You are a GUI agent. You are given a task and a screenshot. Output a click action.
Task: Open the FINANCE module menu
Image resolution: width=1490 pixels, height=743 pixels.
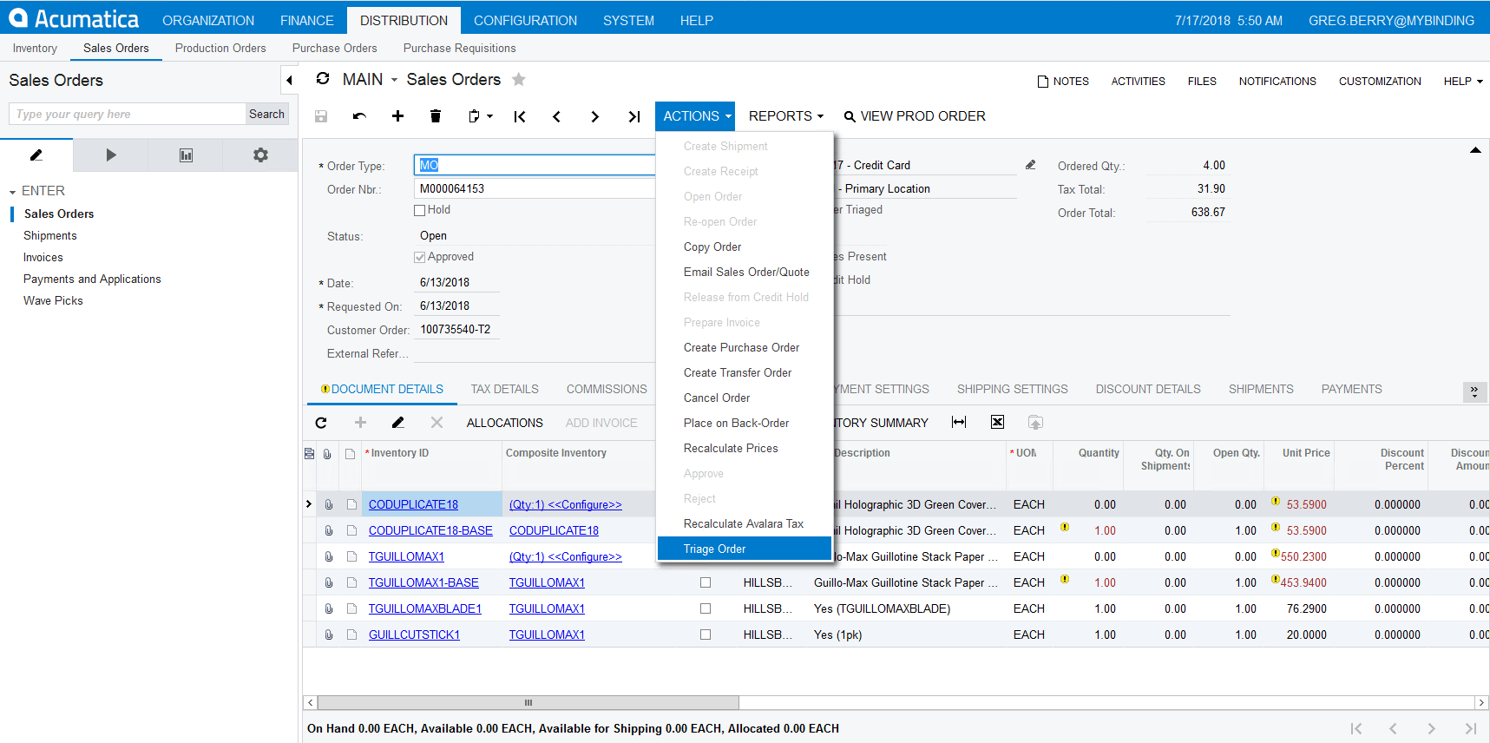tap(307, 21)
